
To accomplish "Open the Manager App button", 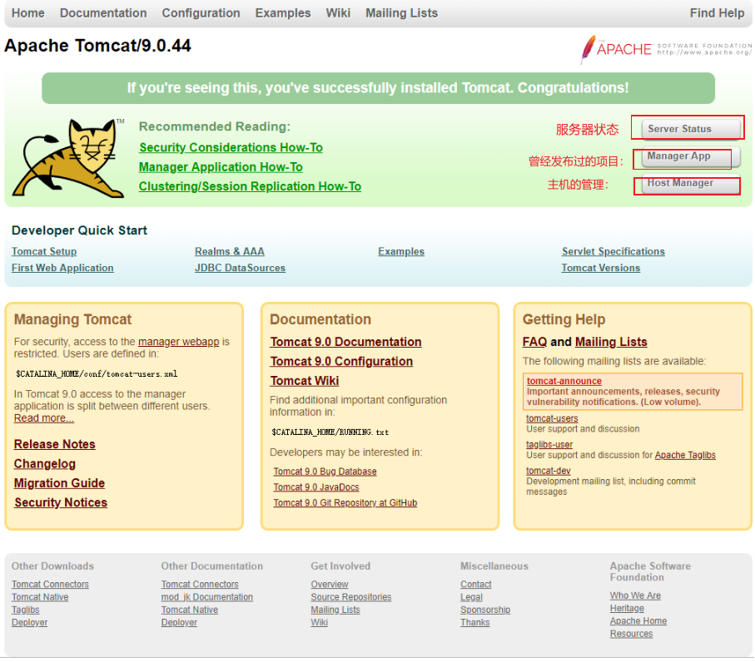I will pos(691,156).
